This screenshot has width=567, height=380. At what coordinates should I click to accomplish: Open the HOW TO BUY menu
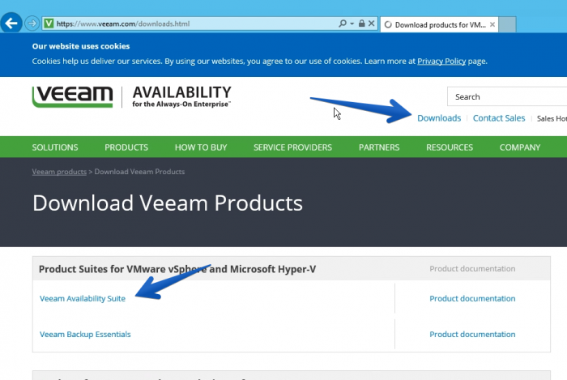(x=201, y=147)
